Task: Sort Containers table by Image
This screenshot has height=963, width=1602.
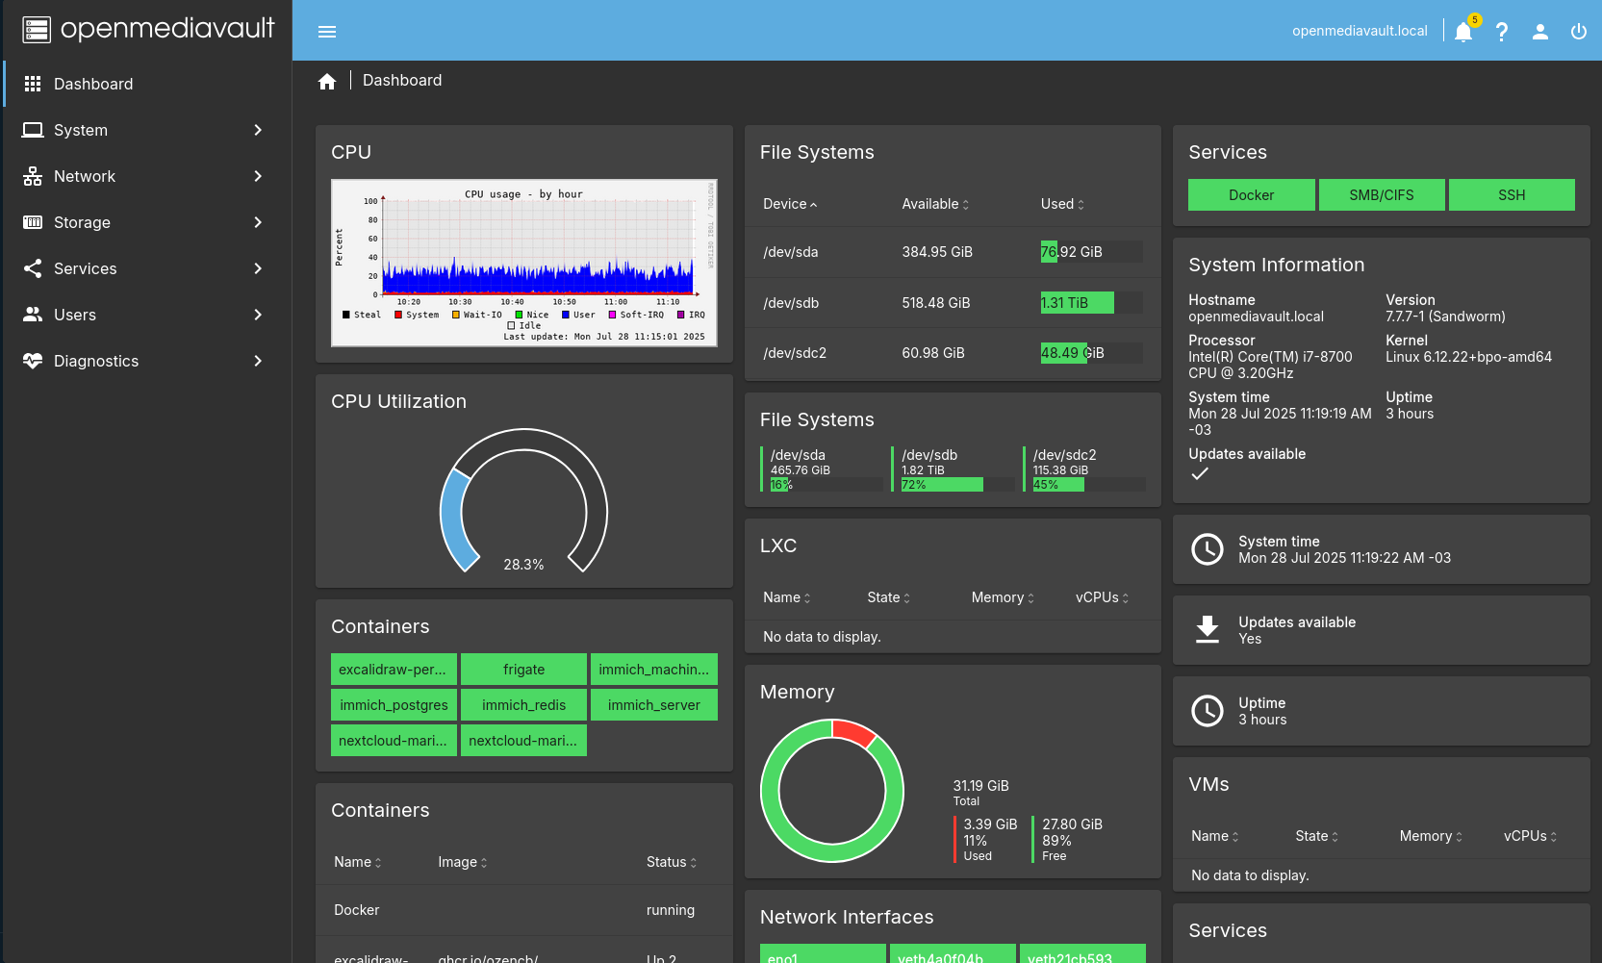Action: pyautogui.click(x=463, y=862)
